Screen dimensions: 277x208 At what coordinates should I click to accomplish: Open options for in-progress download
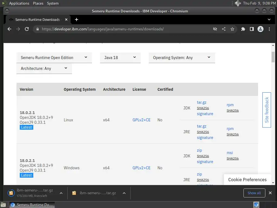pyautogui.click(x=61, y=193)
